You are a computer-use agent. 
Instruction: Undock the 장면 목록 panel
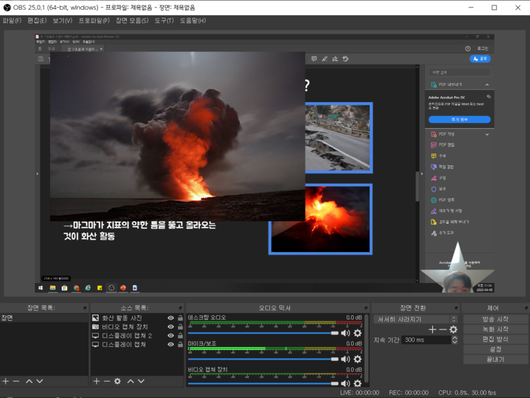click(x=85, y=308)
